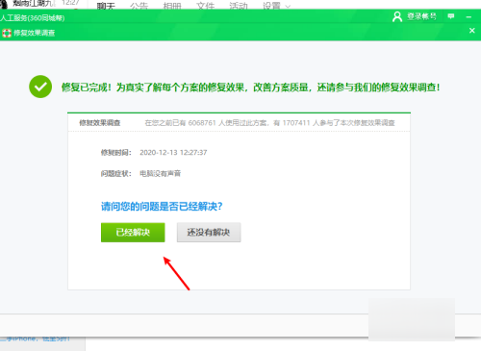Image resolution: width=481 pixels, height=351 pixels.
Task: Click the lifebuoy icon beside 修复效果调查
Action: [x=7, y=33]
